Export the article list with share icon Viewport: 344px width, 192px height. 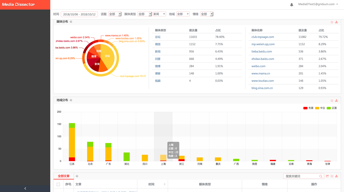(327, 176)
